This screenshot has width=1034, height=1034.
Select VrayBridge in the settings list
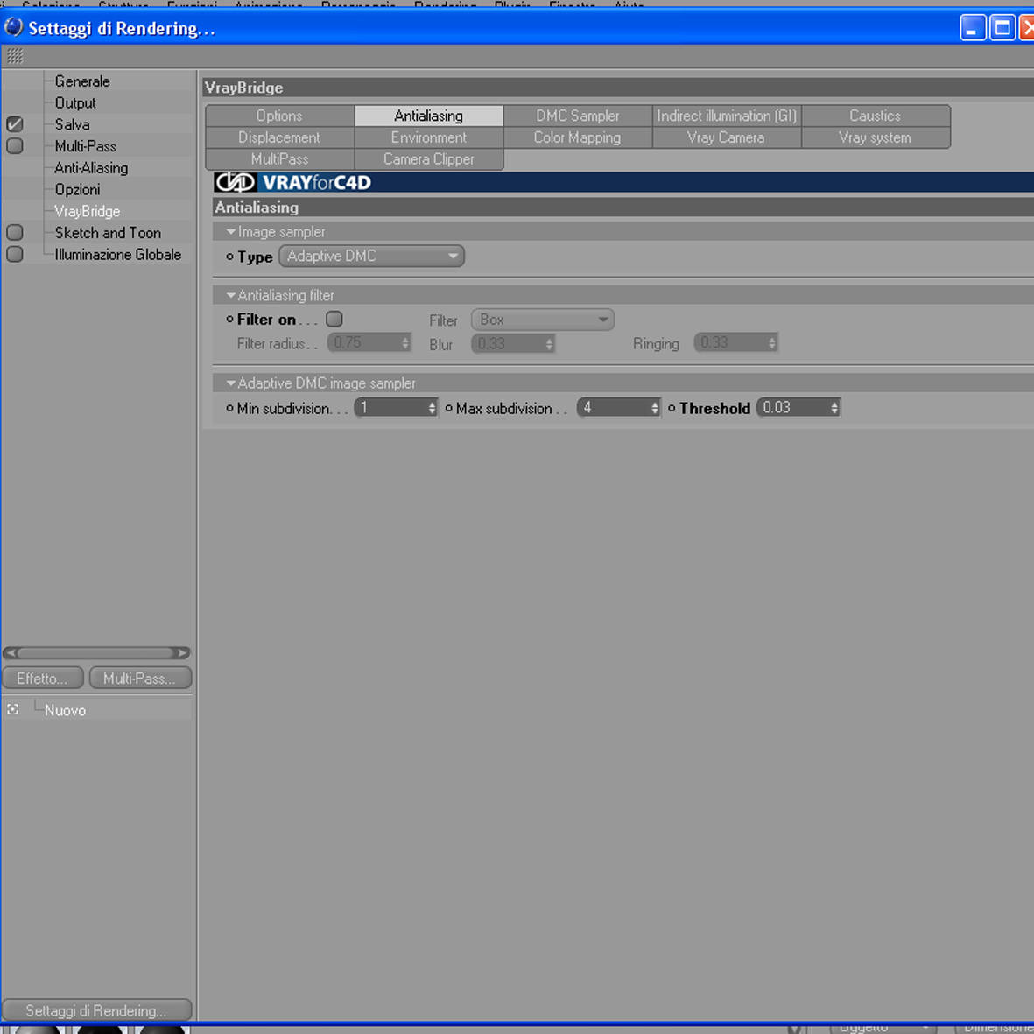(87, 211)
